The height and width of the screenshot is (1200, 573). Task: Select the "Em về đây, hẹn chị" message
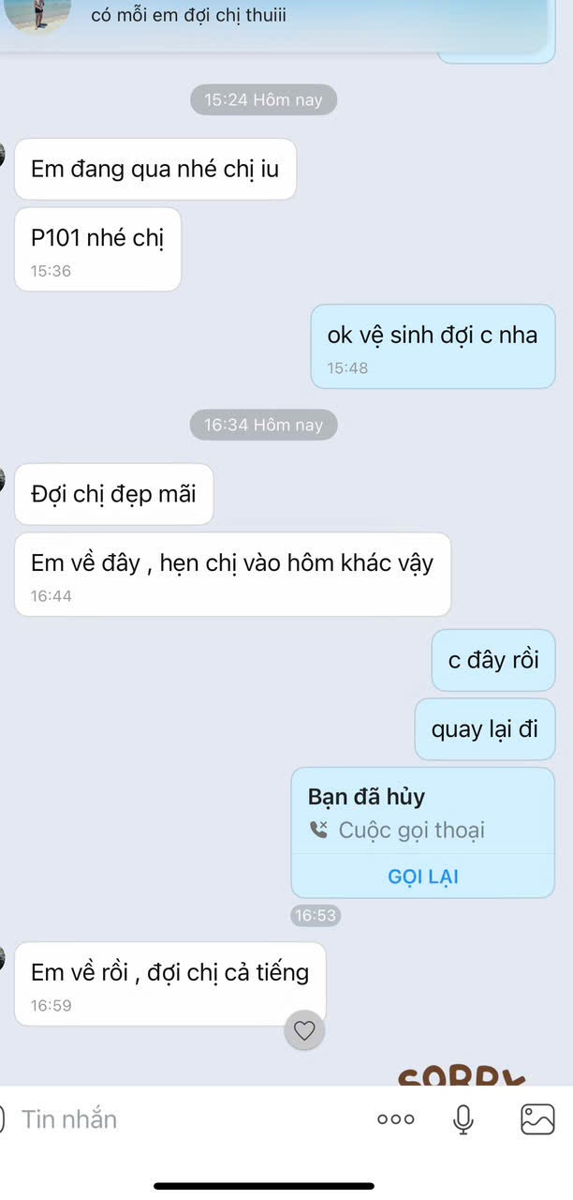tap(232, 575)
